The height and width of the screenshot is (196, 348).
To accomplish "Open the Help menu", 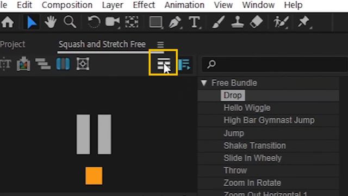I will click(293, 5).
